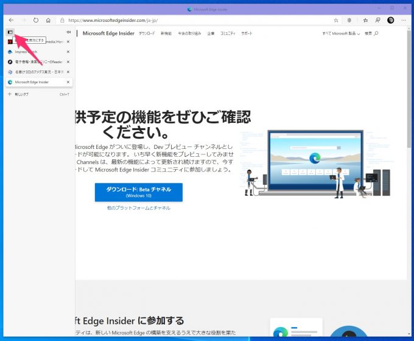The width and height of the screenshot is (414, 341).
Task: Click the Beta チャネル download button
Action: point(139,192)
